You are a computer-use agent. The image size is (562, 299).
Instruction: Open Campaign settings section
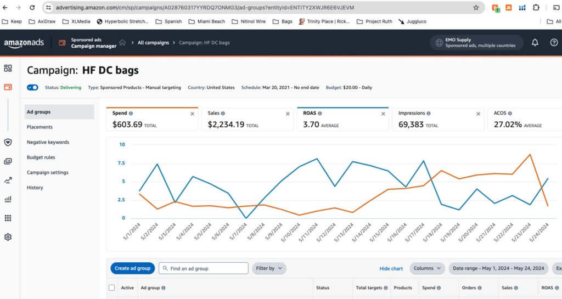(x=48, y=172)
